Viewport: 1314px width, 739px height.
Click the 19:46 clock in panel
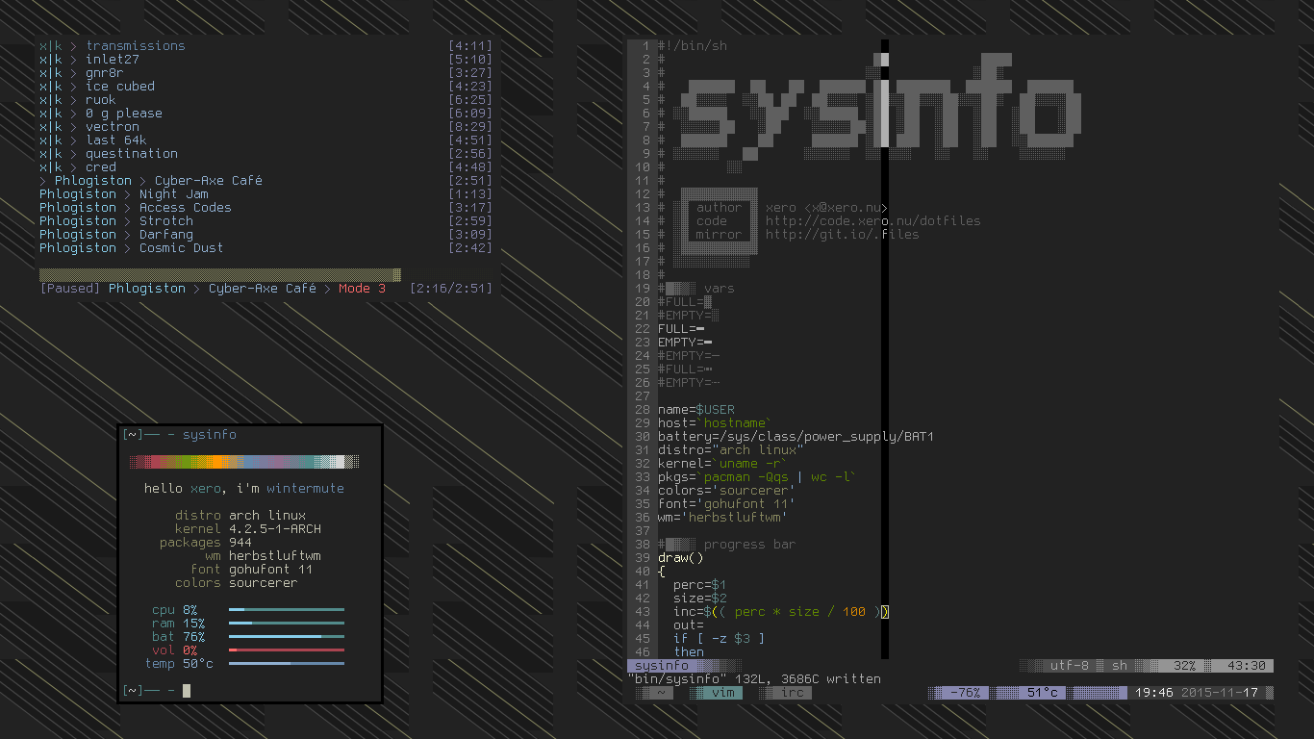[x=1153, y=693]
